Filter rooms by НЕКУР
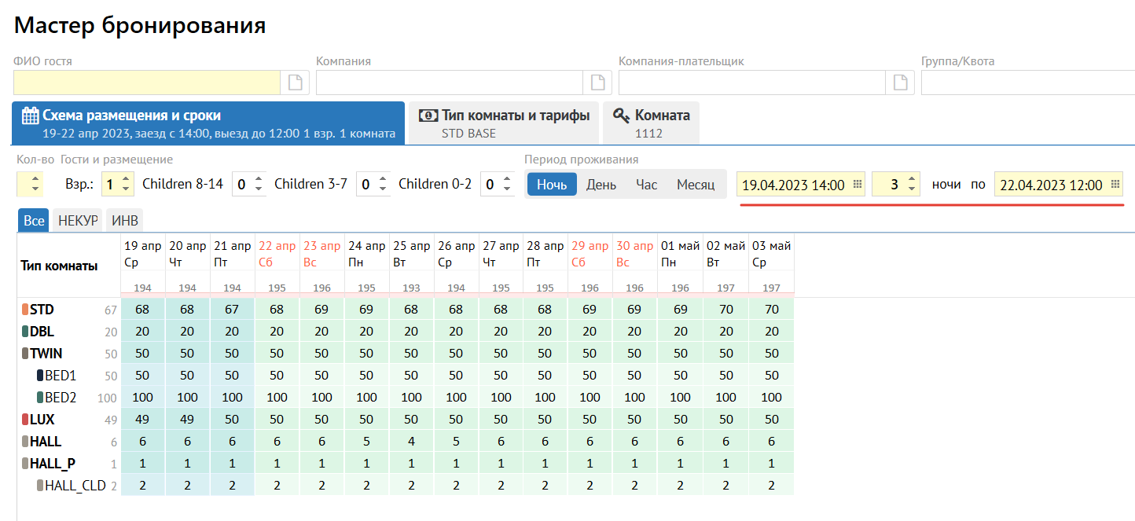Viewport: 1135px width, 521px height. [x=78, y=221]
